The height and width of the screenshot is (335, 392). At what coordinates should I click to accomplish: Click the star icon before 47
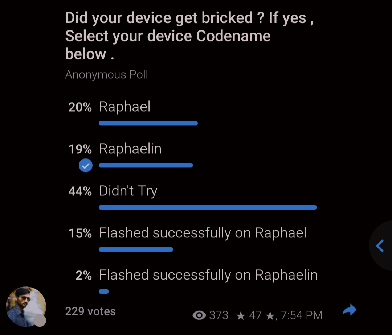(240, 316)
